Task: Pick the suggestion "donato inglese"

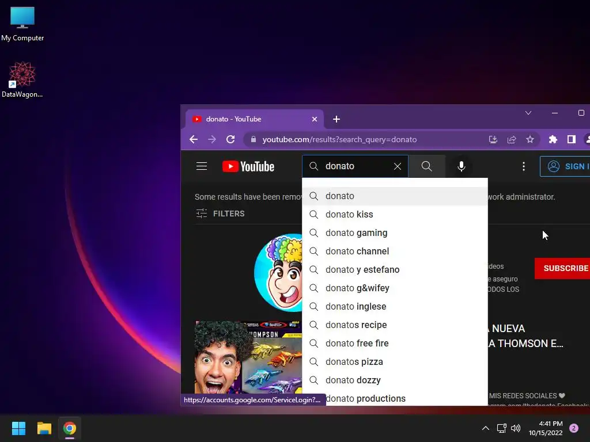Action: tap(395, 306)
